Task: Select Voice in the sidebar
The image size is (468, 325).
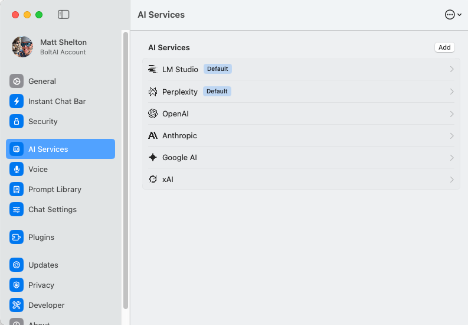Action: (38, 169)
